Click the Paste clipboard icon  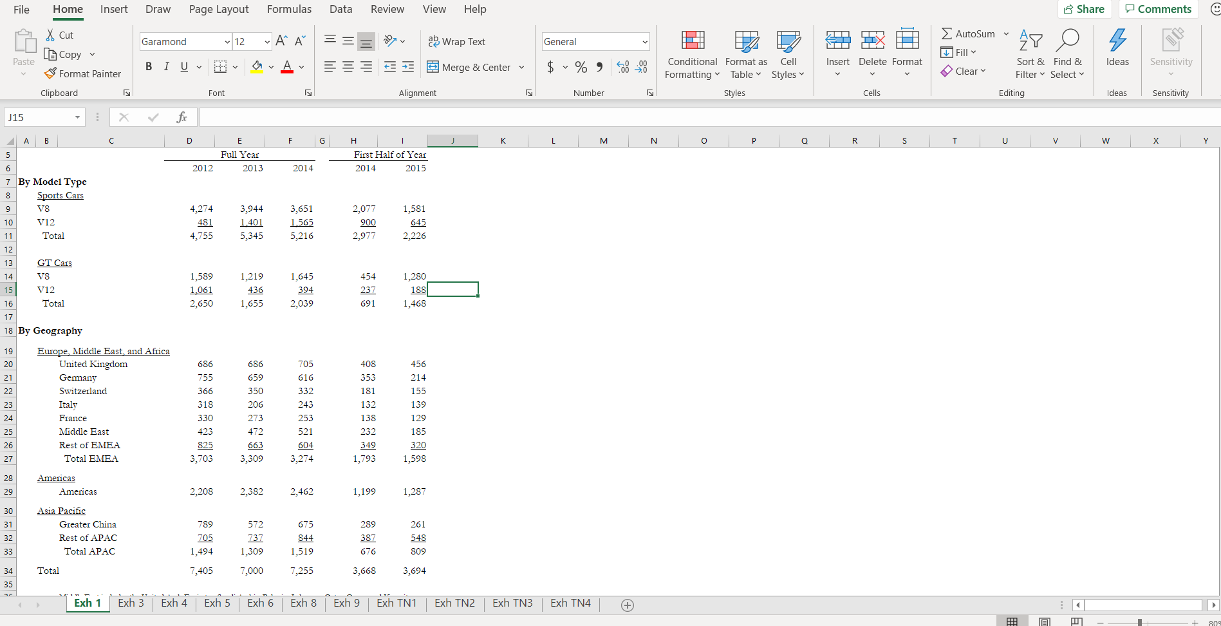point(24,41)
